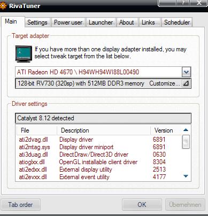Open the Settings tab

click(x=37, y=22)
